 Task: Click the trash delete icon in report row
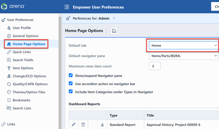click(x=83, y=125)
